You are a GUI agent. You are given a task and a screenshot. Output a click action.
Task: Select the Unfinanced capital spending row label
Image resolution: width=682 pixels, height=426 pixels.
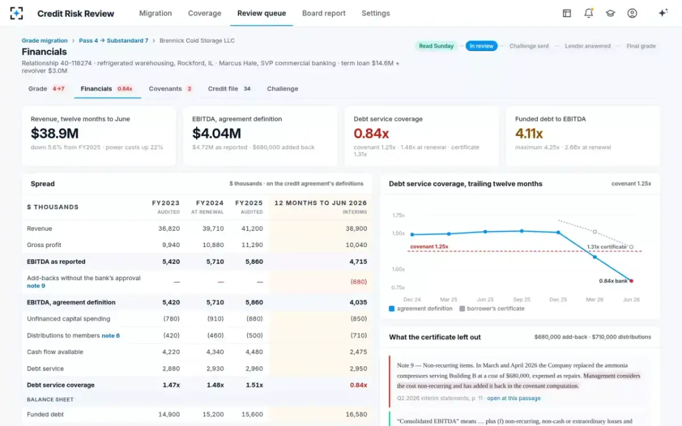pos(68,319)
